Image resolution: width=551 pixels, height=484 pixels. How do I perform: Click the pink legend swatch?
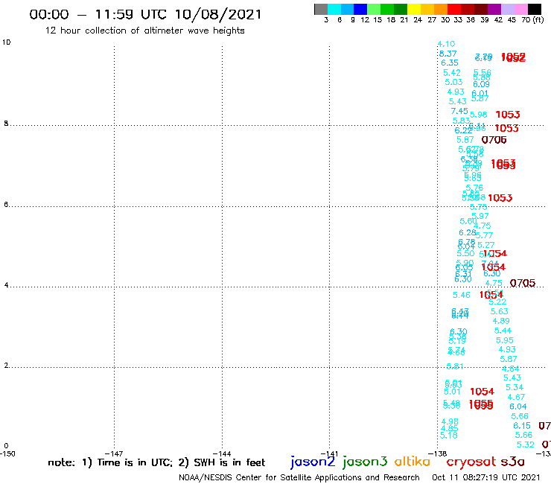(520, 9)
